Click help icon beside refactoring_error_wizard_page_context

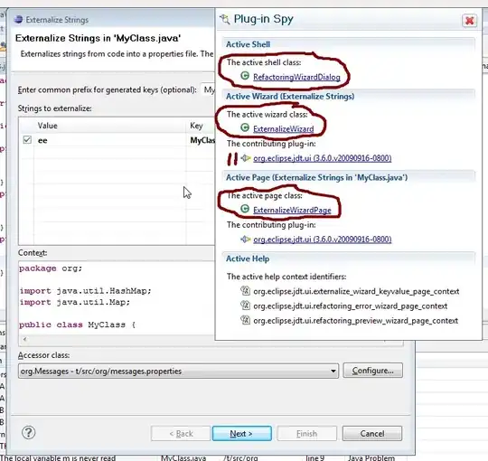pyautogui.click(x=245, y=305)
